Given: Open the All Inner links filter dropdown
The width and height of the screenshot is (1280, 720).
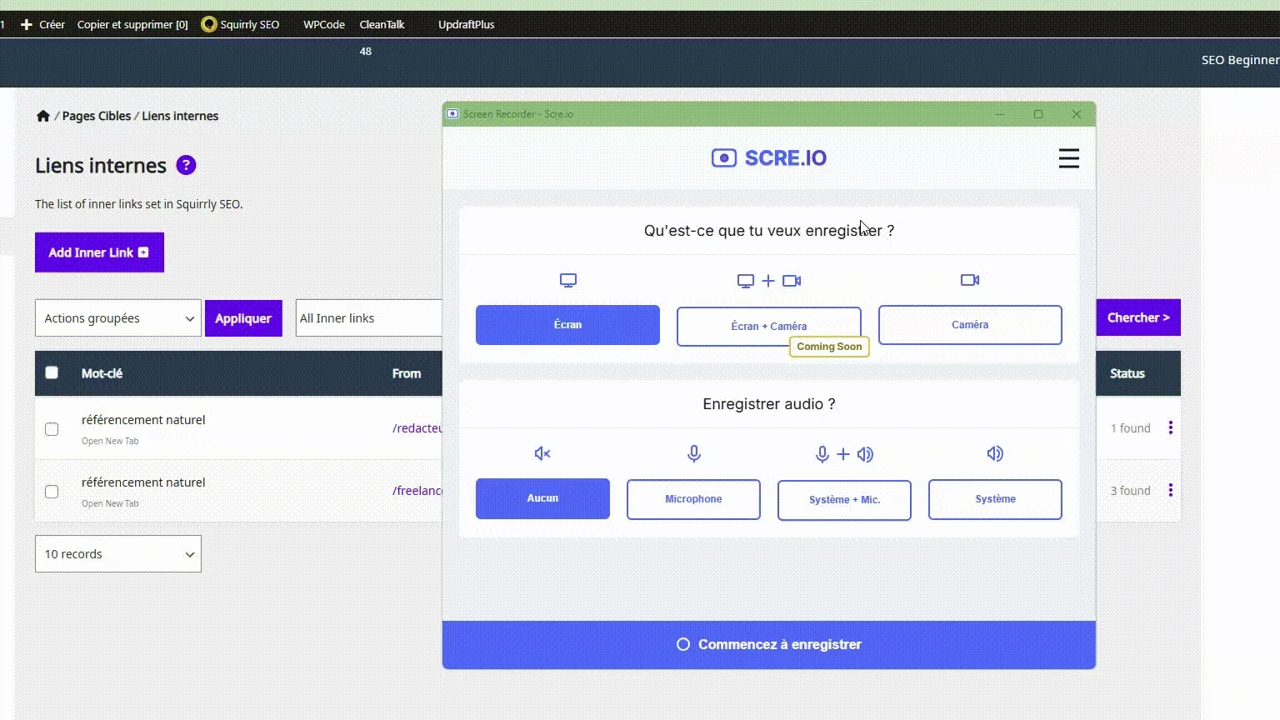Looking at the screenshot, I should (x=368, y=318).
